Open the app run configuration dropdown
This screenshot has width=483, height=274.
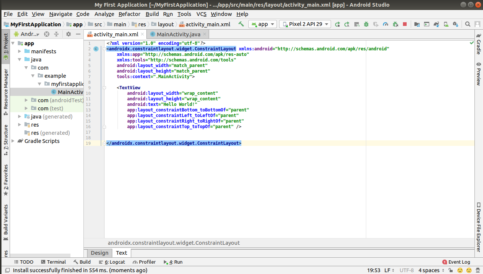click(262, 24)
